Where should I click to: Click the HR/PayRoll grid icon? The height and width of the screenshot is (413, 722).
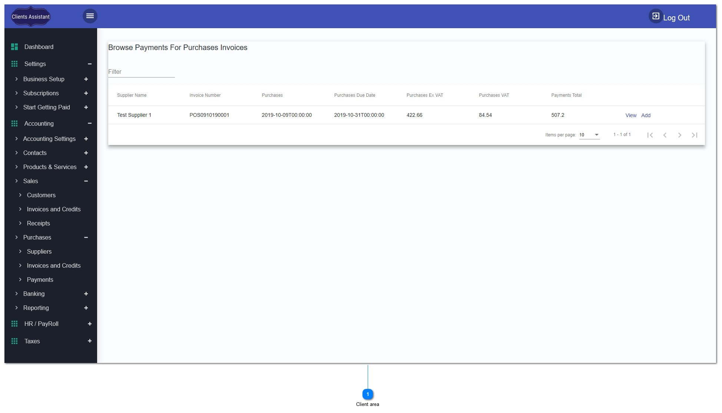point(14,324)
